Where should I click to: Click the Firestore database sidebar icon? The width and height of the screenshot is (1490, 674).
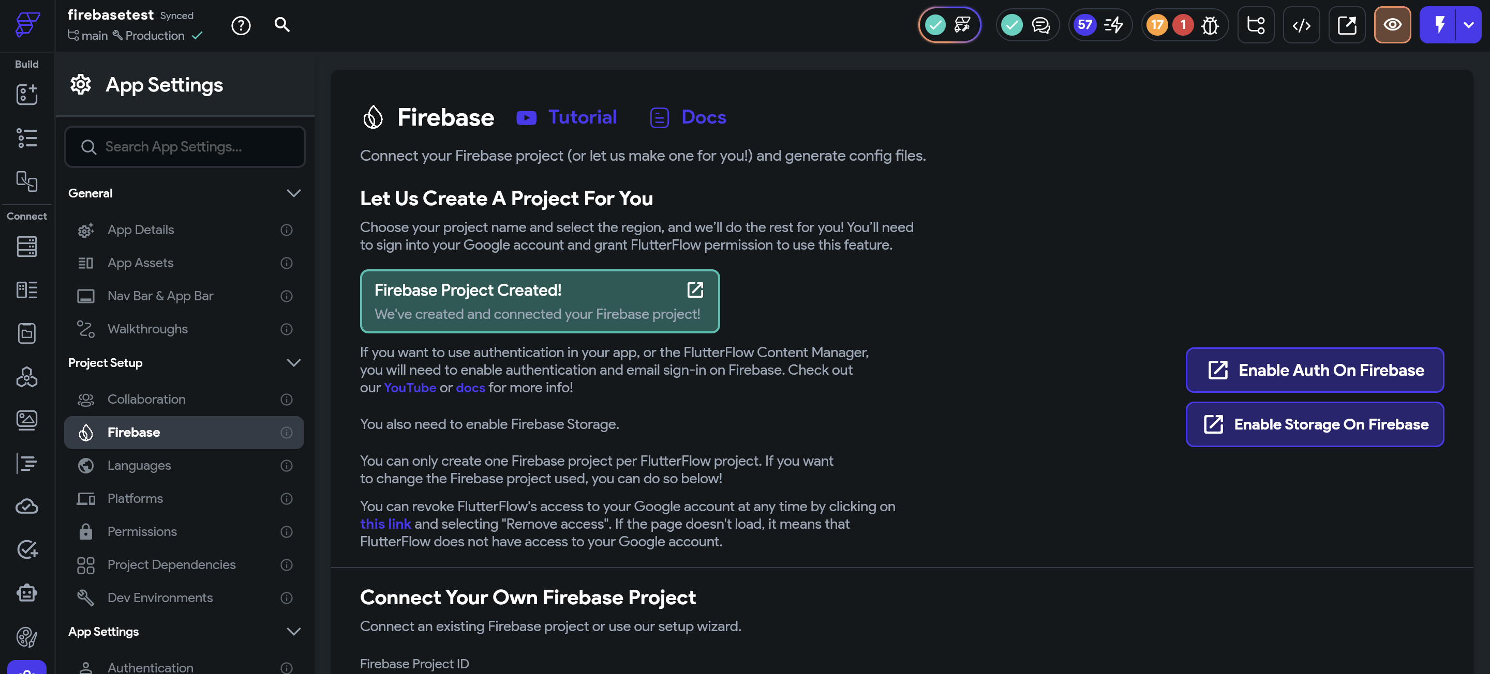pos(26,247)
